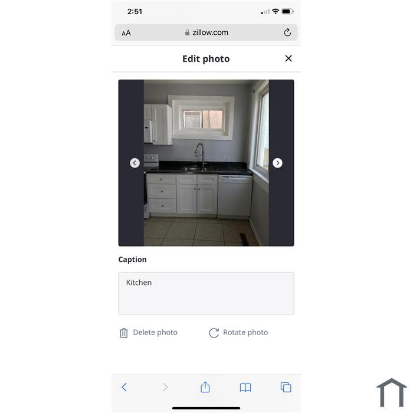Tap the lock icon beside zillow.com
Screen dimensions: 413x413
point(187,32)
